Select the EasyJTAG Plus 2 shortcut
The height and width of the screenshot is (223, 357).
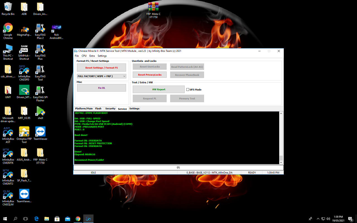[40, 31]
